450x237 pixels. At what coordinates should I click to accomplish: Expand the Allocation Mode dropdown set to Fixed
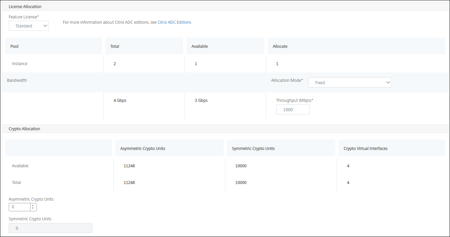coord(350,82)
